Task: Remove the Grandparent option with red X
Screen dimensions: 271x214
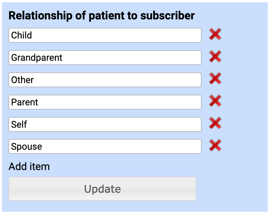Action: pyautogui.click(x=215, y=57)
